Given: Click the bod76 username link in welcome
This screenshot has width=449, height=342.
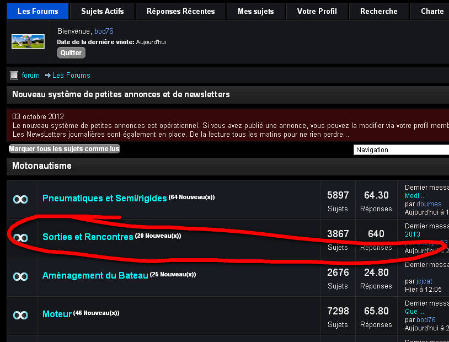Looking at the screenshot, I should click(x=104, y=31).
